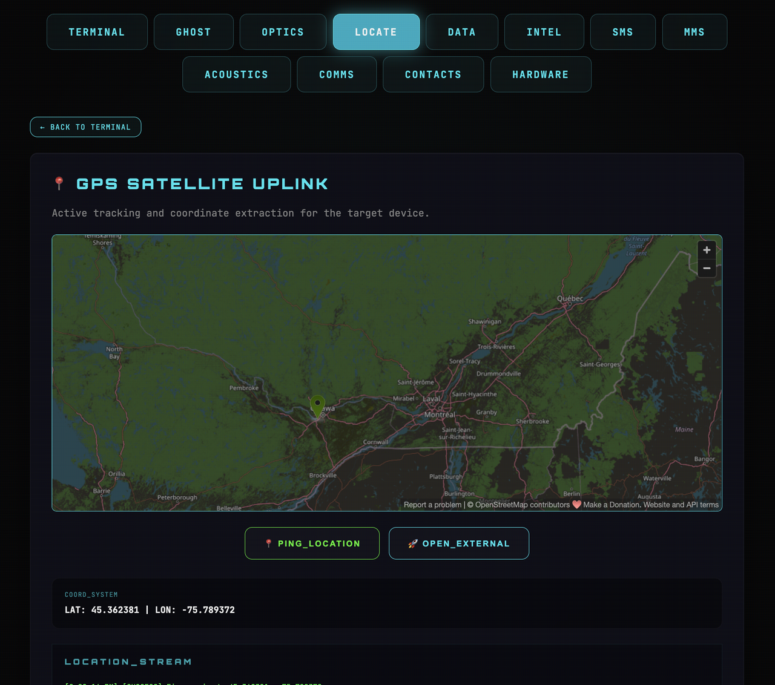This screenshot has height=685, width=775.
Task: Go to the HARDWARE tab
Action: 541,74
